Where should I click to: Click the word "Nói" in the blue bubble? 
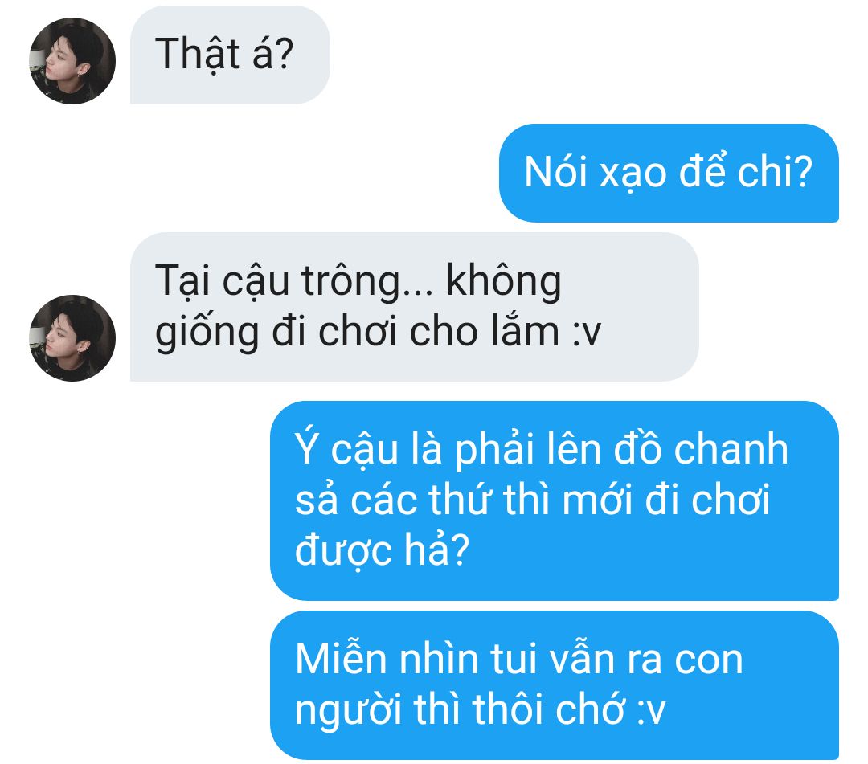pos(556,172)
